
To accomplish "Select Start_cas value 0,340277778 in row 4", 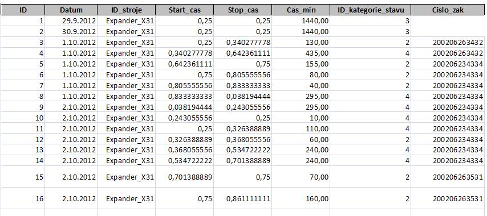I will [x=185, y=53].
